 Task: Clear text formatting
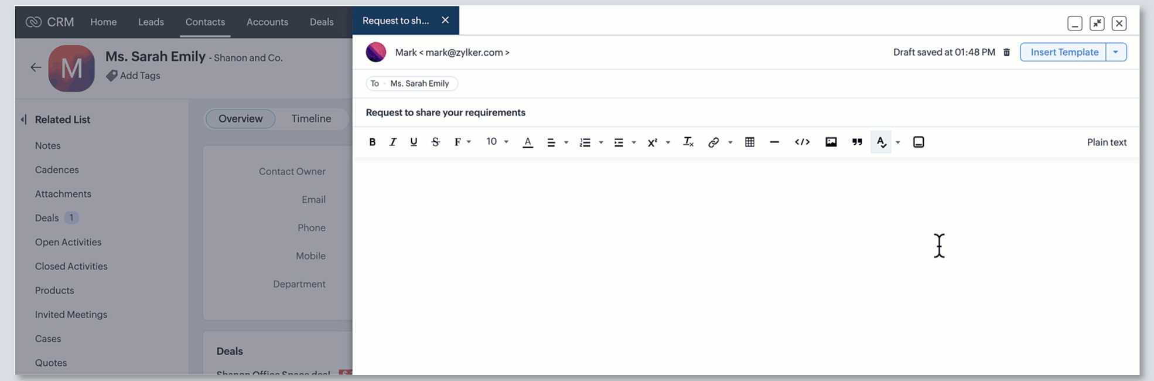(688, 142)
